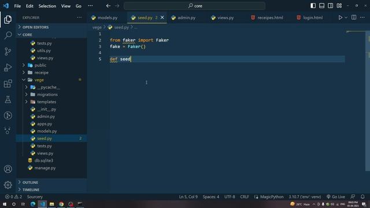Open the Edit menu

(x=29, y=6)
